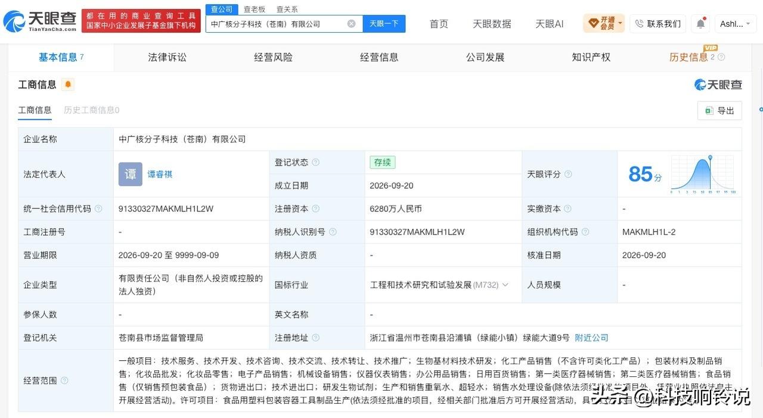
Task: Click the 导出 export button
Action: [x=719, y=111]
